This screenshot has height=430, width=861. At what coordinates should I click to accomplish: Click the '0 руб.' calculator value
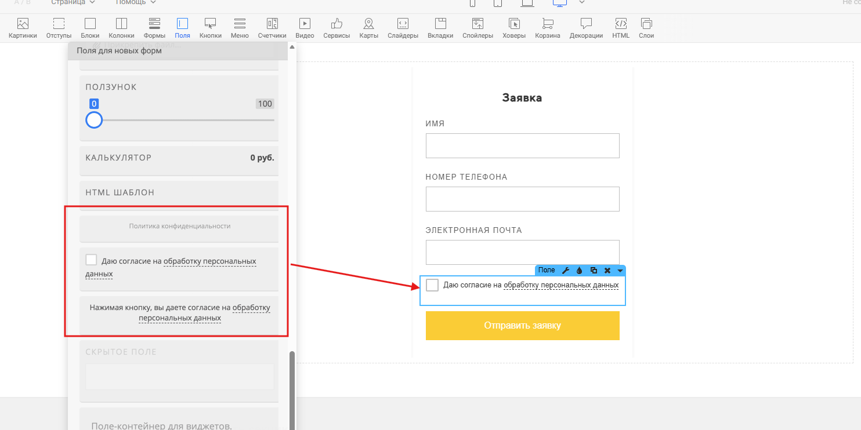(262, 158)
